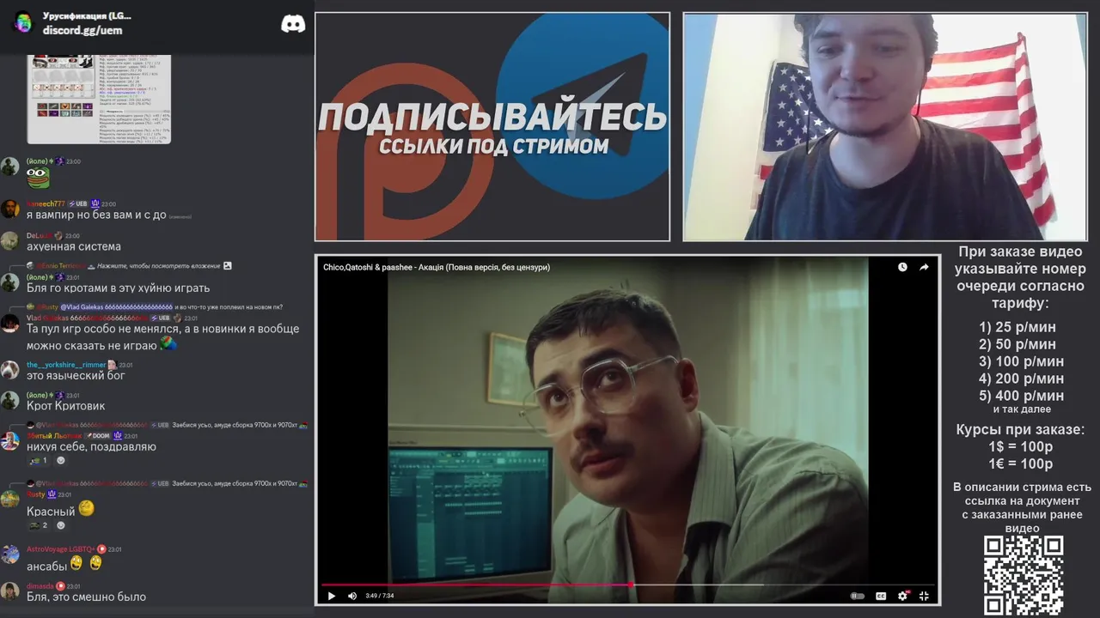Add reaction under 'Красный' message
1100x618 pixels.
tap(61, 525)
